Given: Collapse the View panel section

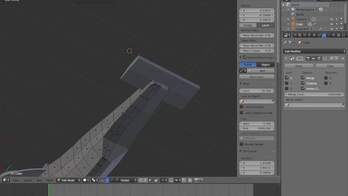Looking at the screenshot, I should [240, 84].
